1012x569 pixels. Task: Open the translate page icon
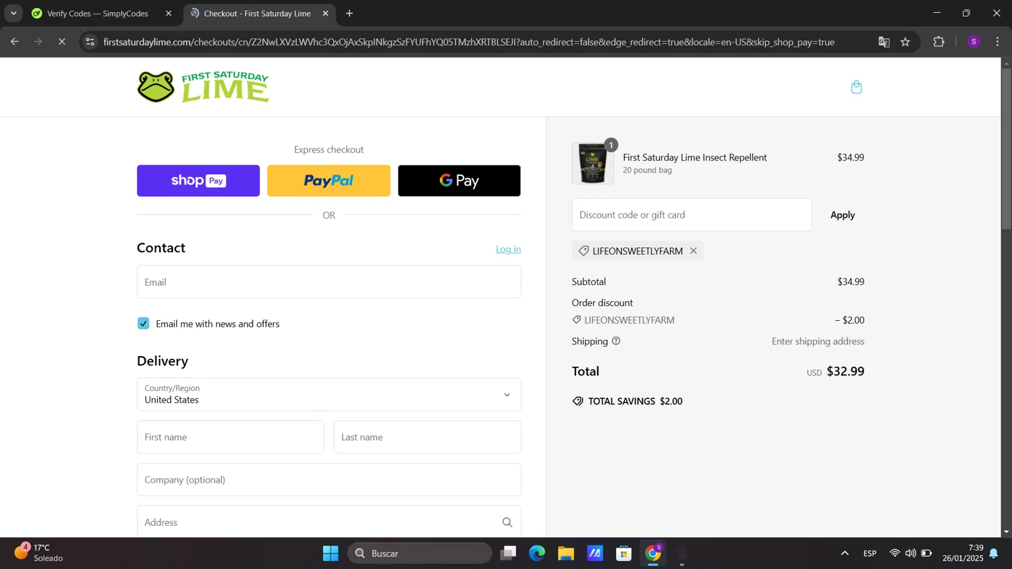(884, 42)
